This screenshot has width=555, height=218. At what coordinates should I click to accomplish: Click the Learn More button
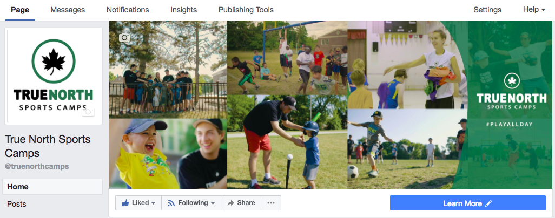point(468,203)
